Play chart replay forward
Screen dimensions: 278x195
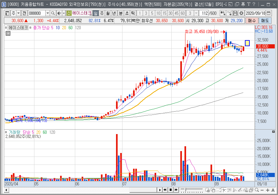160,190
